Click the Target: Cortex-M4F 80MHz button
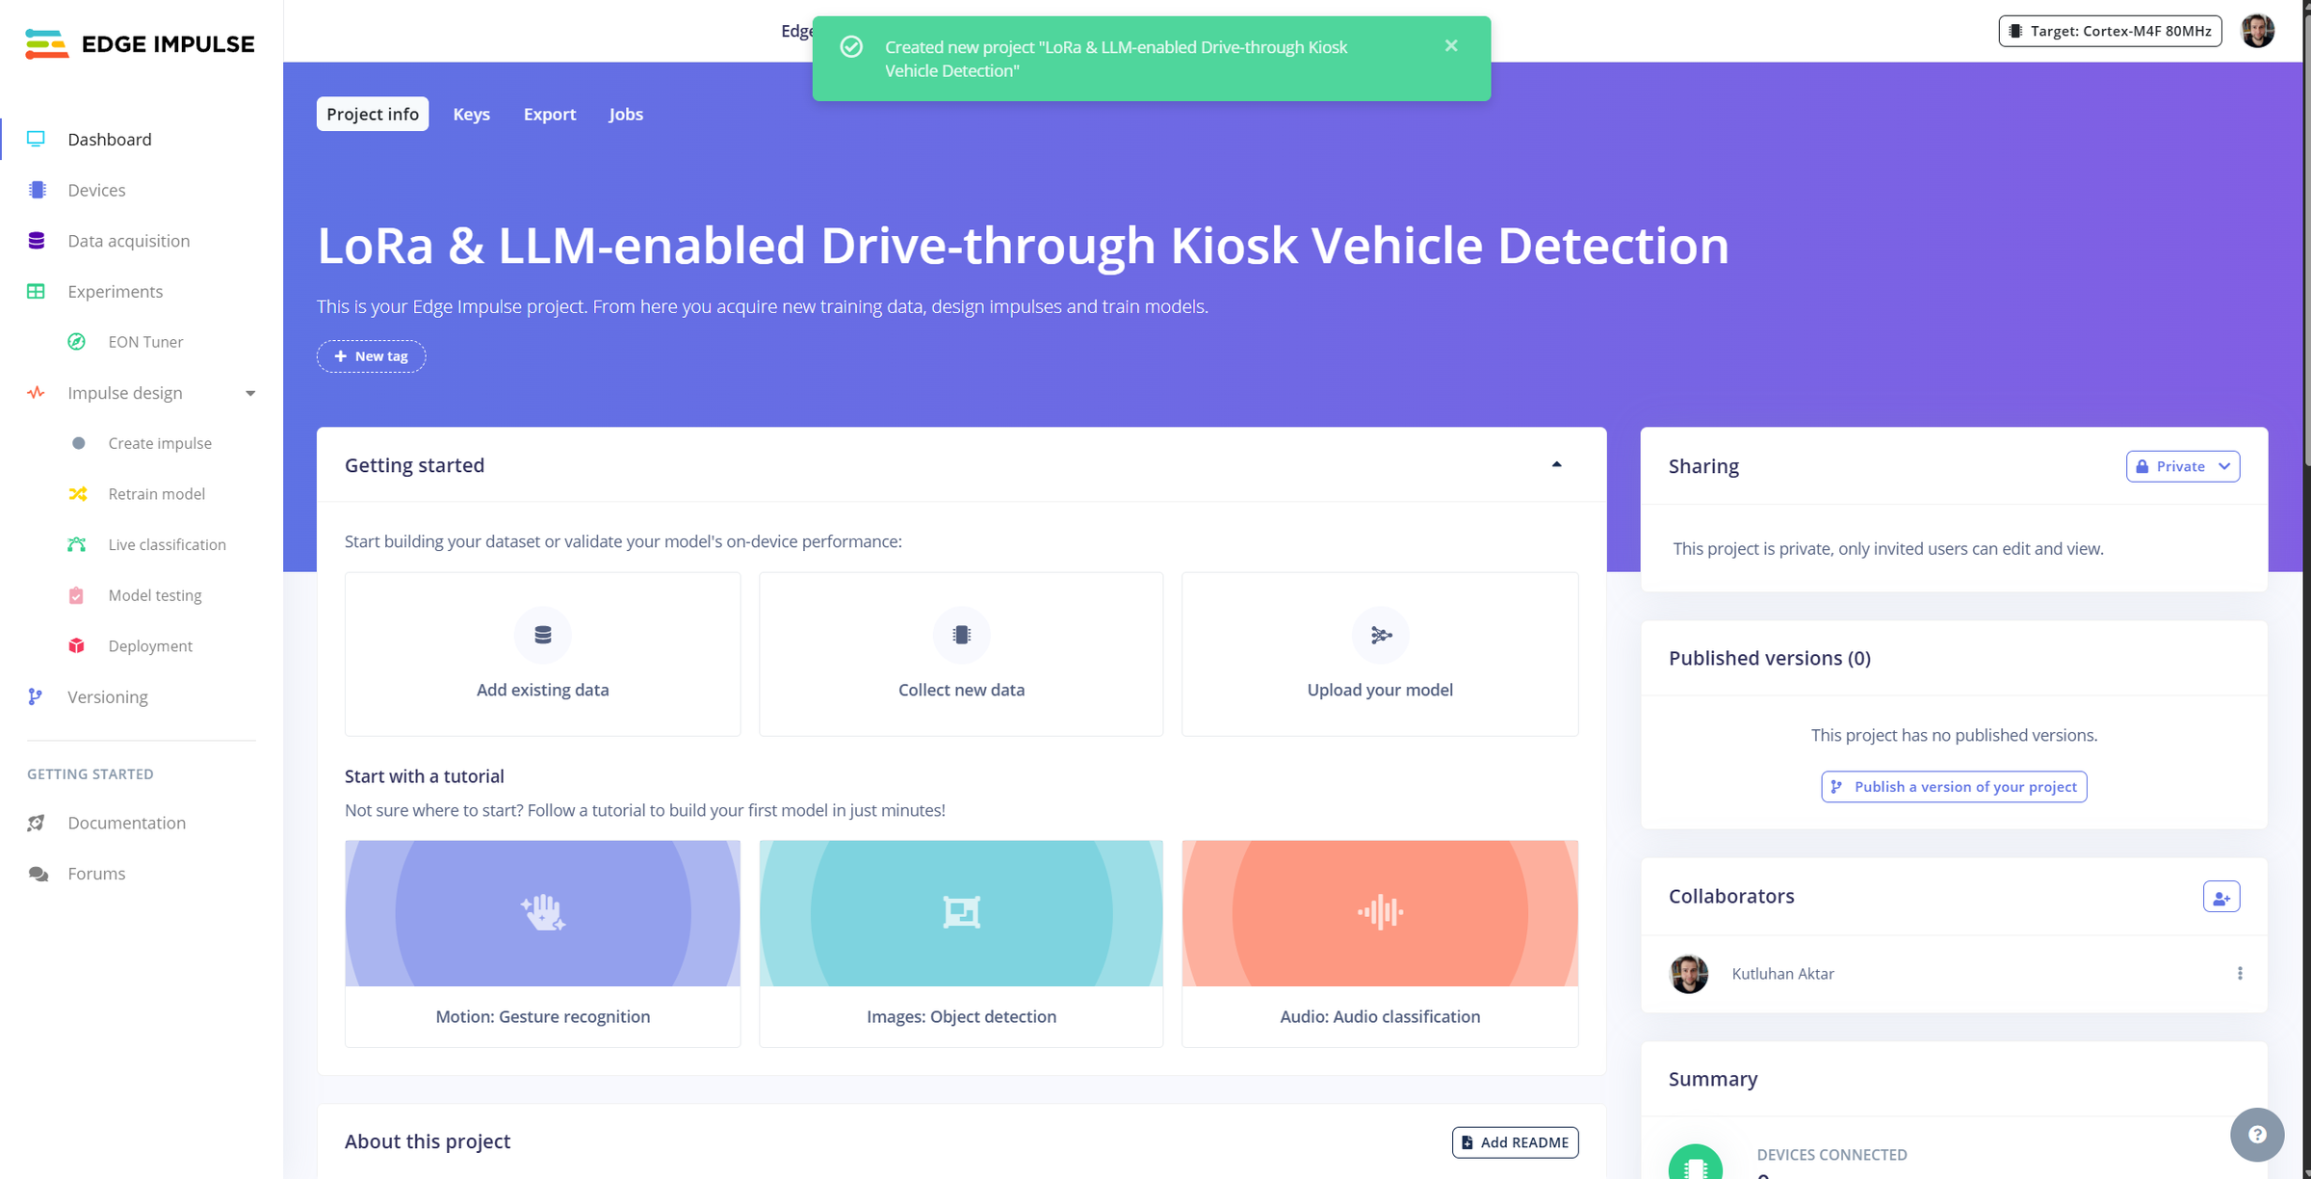Screen dimensions: 2311x1179 click(2110, 31)
